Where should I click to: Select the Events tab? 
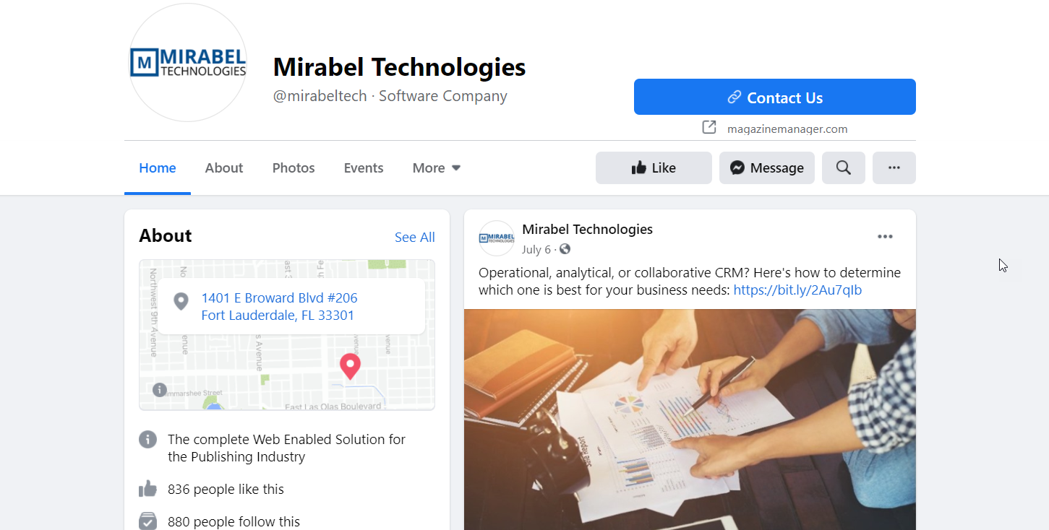click(x=364, y=168)
